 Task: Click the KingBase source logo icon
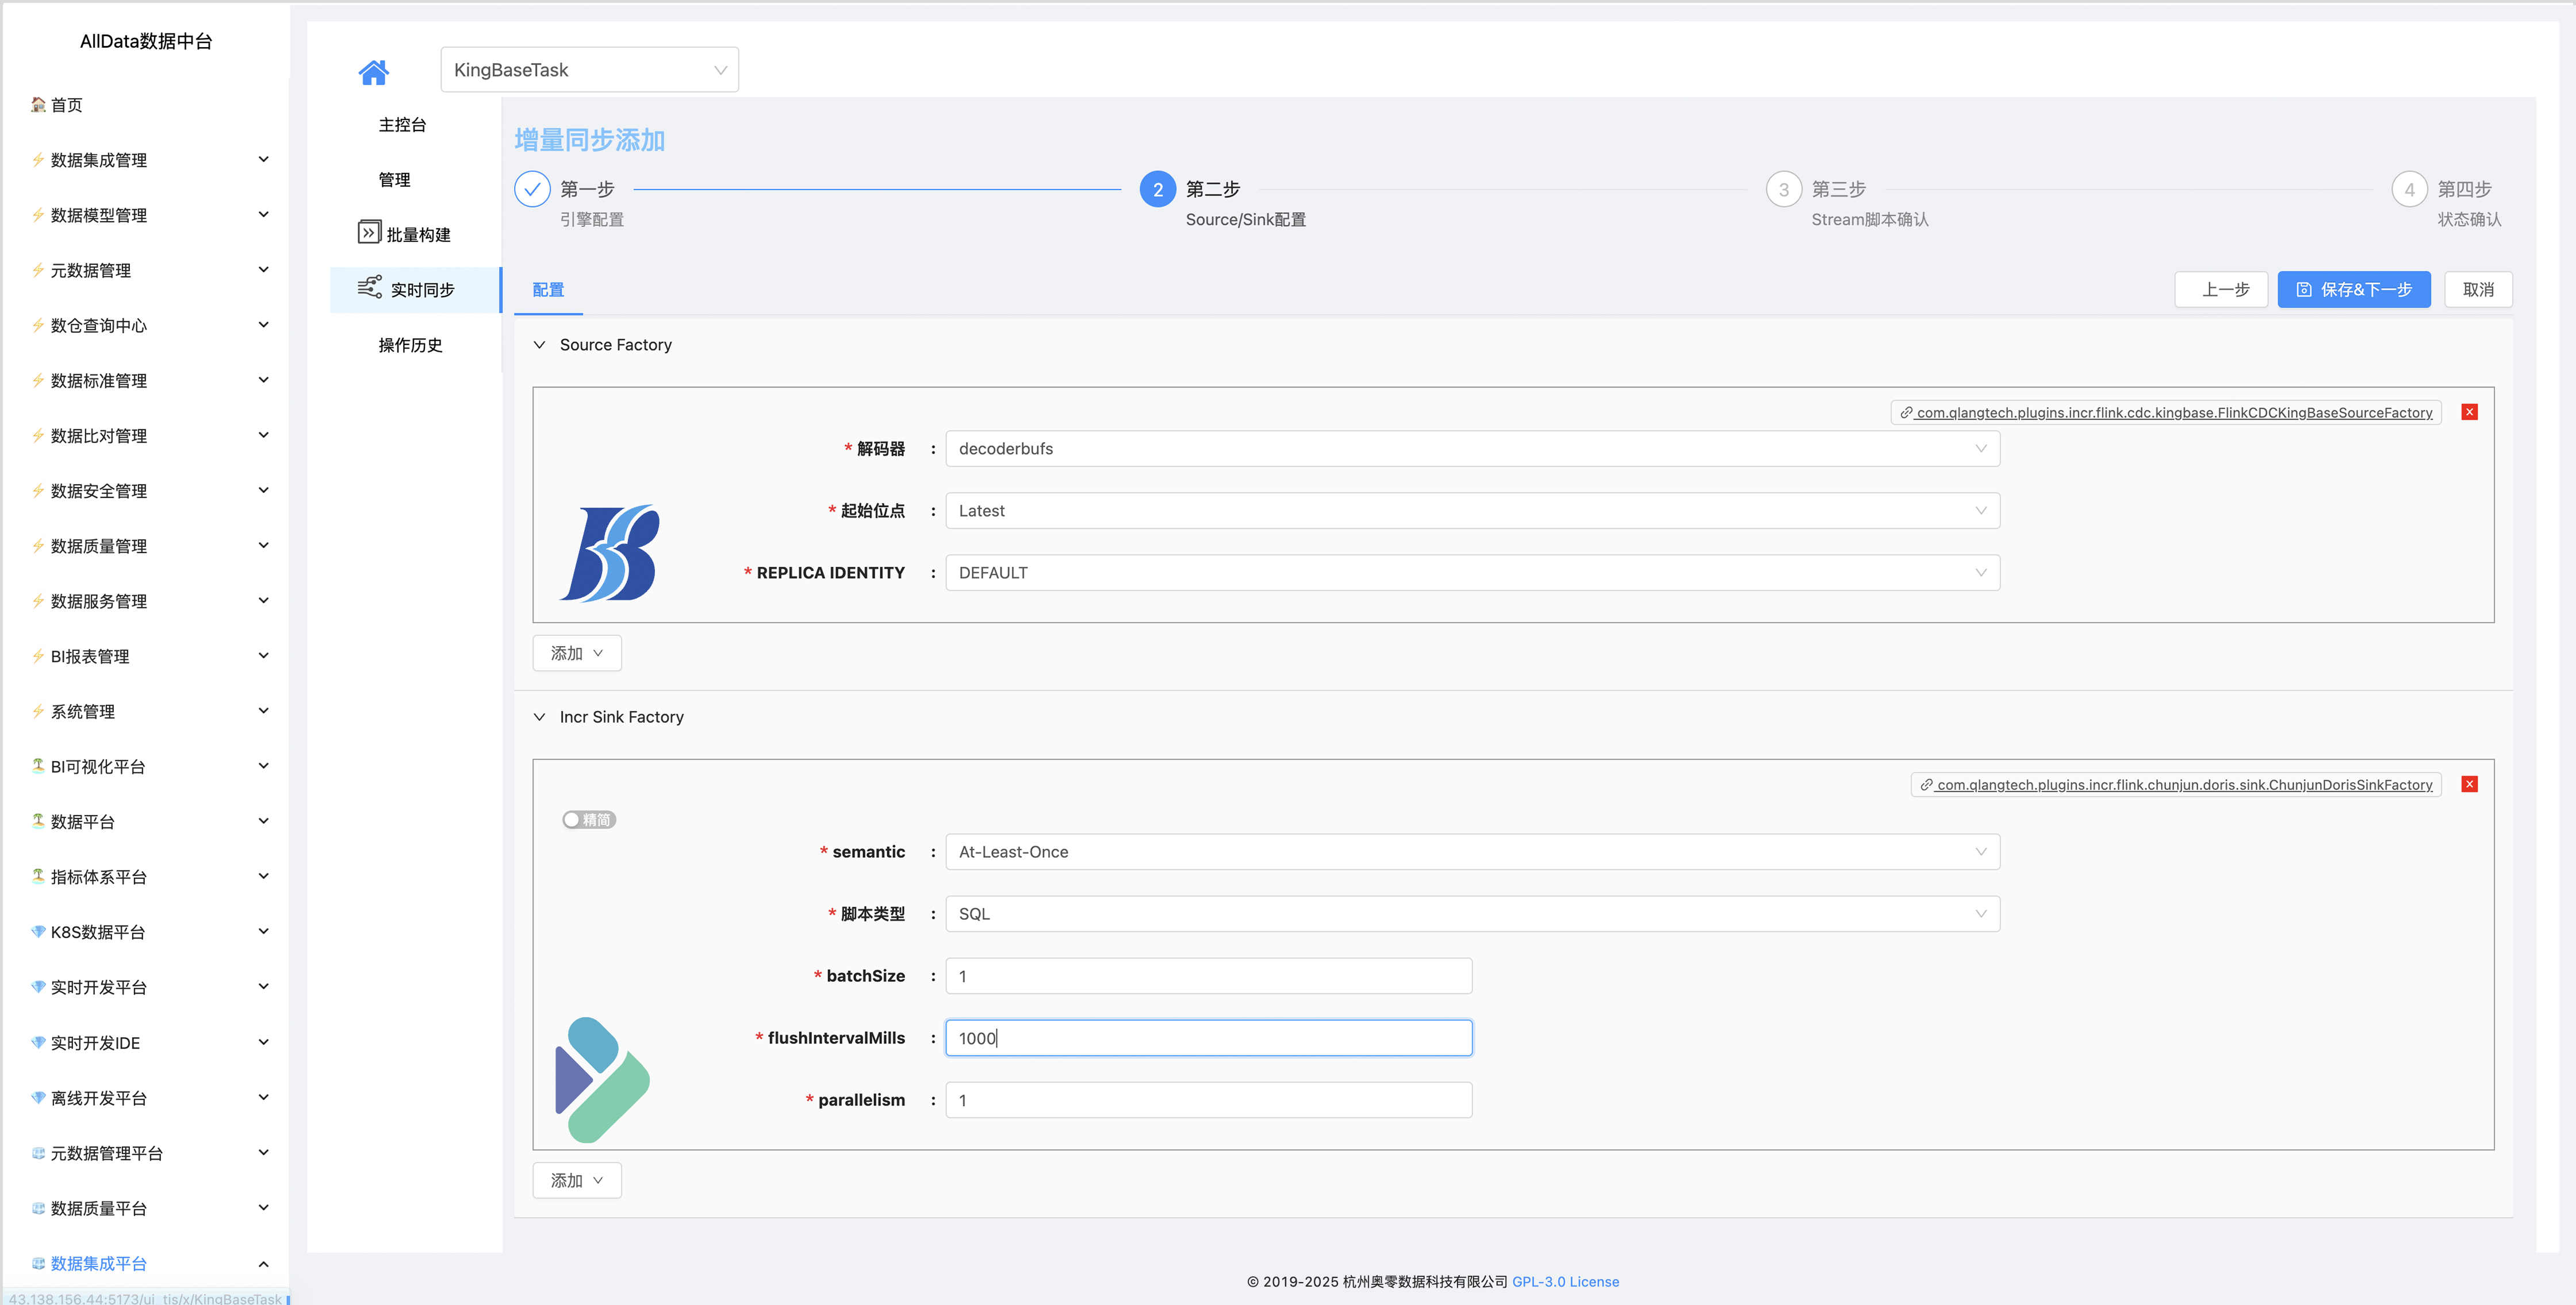pos(610,553)
